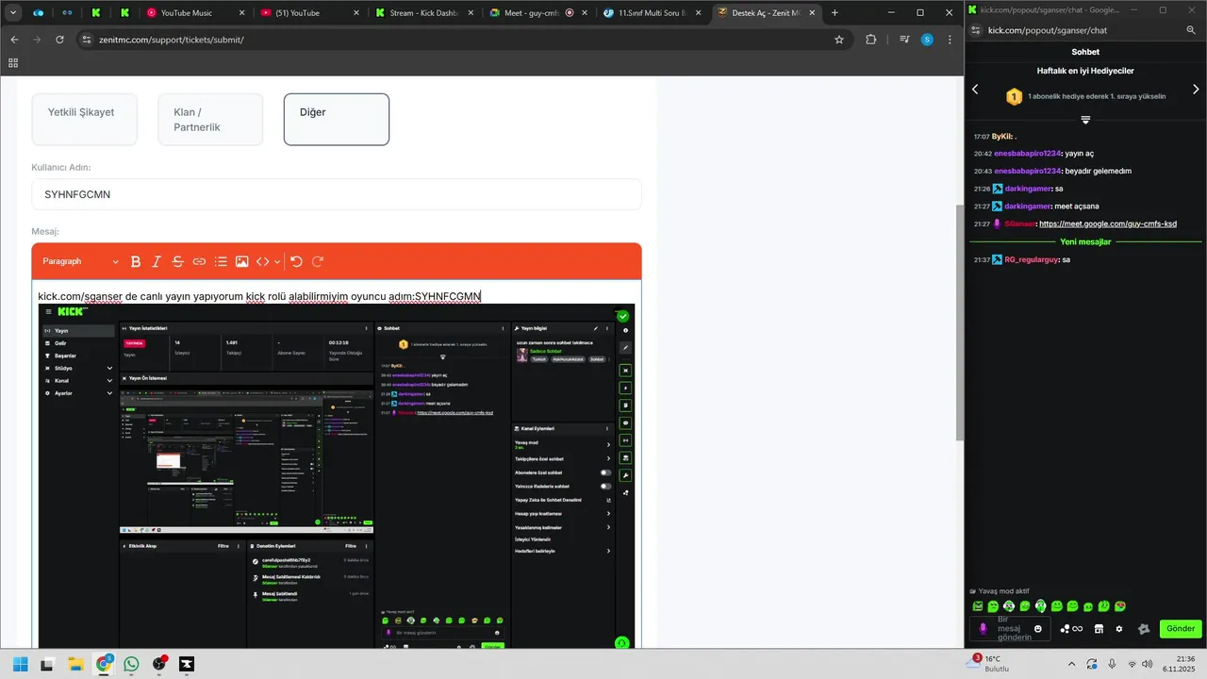Open the taskbar volume control

point(1147,664)
